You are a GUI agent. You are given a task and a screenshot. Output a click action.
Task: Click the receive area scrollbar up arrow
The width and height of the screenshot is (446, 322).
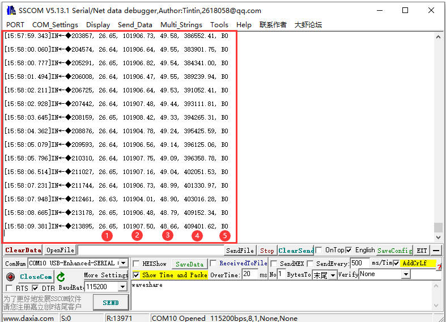438,37
